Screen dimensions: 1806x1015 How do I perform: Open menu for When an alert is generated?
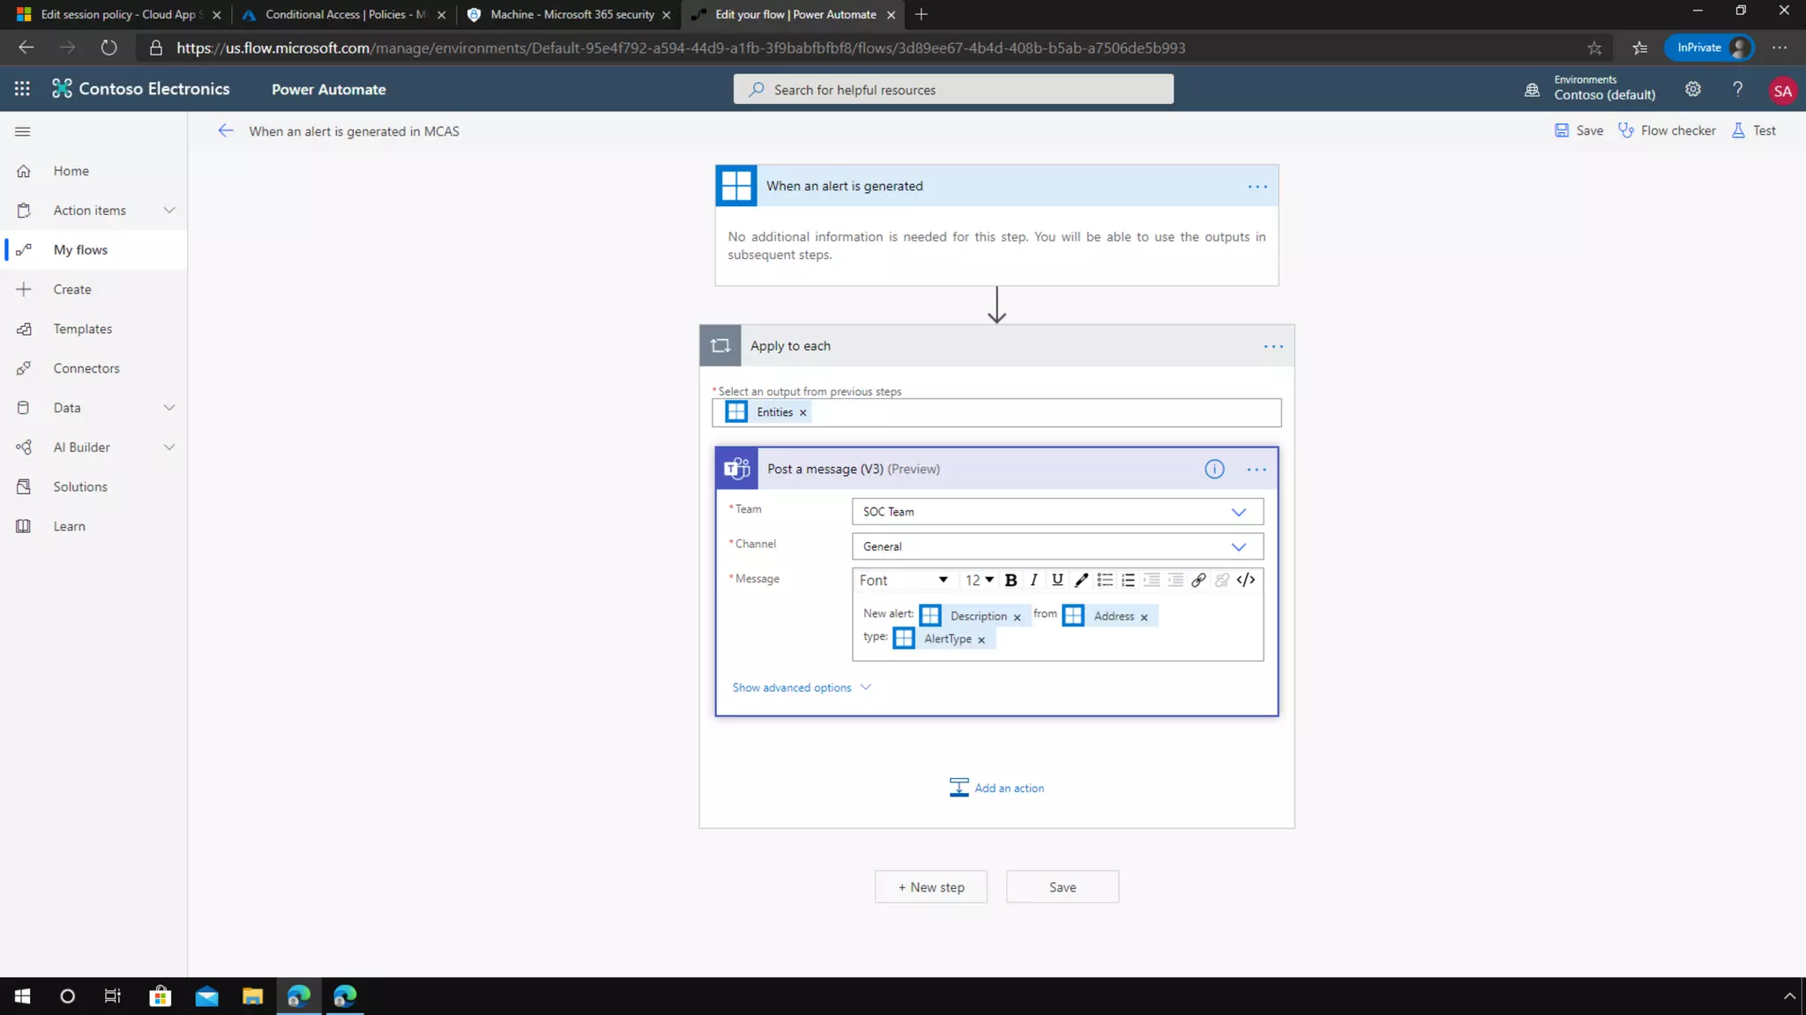(x=1257, y=187)
